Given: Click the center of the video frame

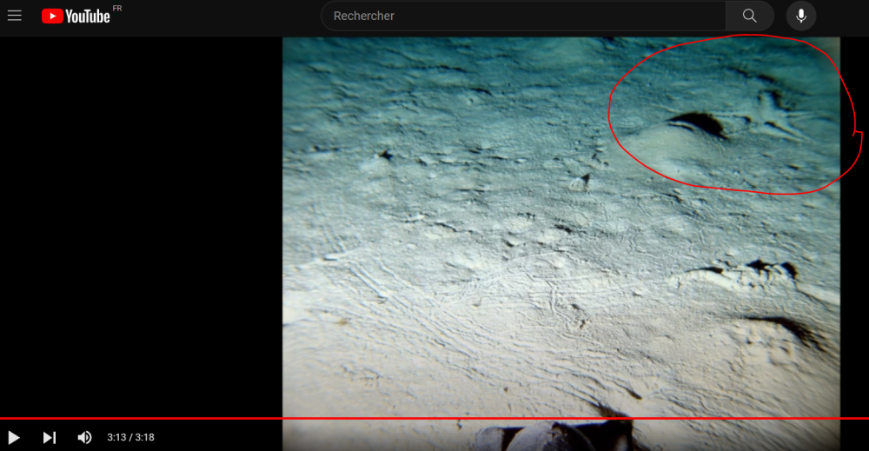Looking at the screenshot, I should point(561,228).
